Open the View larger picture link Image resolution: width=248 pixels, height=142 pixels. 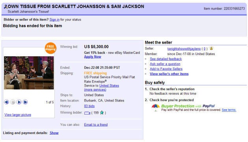(18, 114)
